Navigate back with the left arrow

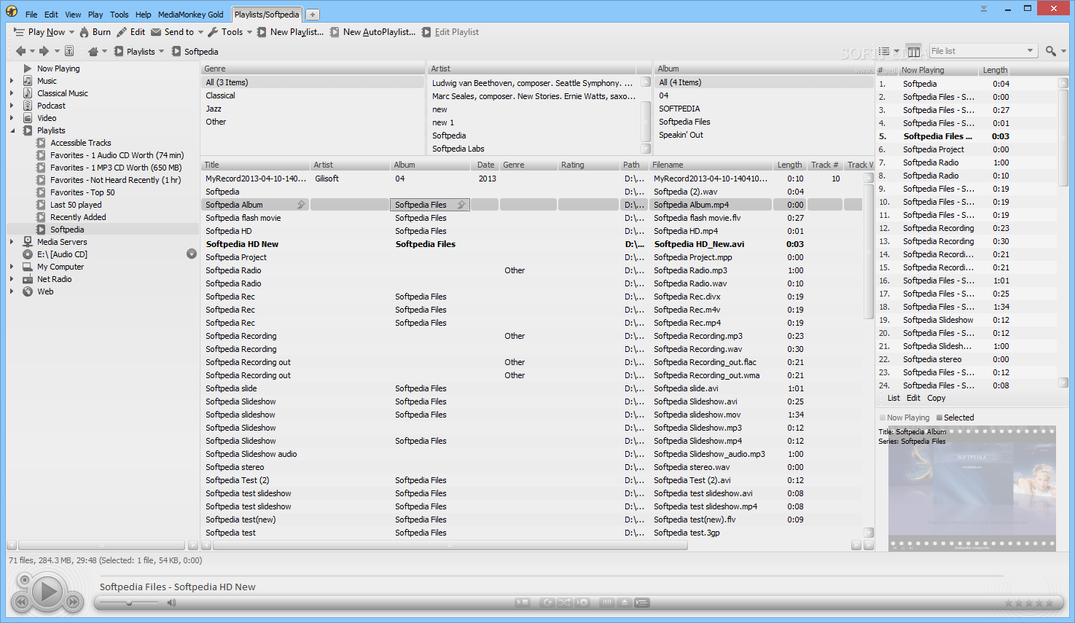(x=20, y=51)
